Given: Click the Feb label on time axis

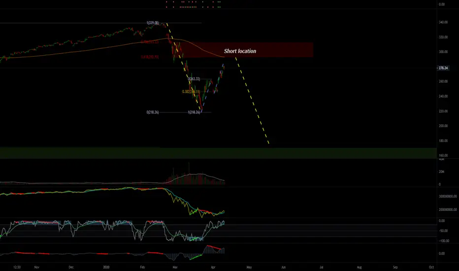Looking at the screenshot, I should [x=142, y=267].
